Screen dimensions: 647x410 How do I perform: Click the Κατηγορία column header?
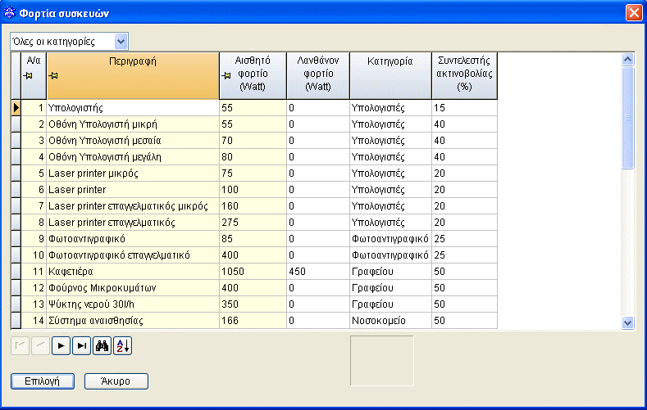390,76
